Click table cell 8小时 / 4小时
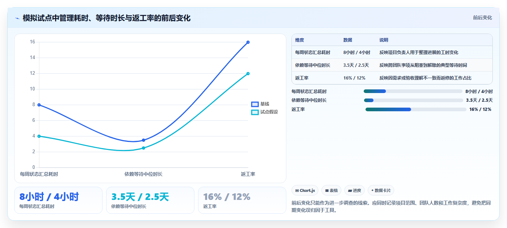Screen dimensions: 507x228 (357, 53)
